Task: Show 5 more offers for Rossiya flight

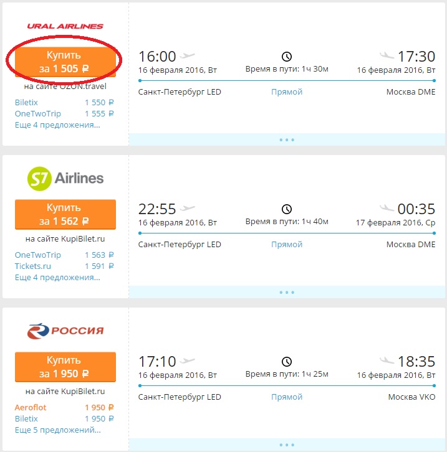Action: tap(57, 430)
